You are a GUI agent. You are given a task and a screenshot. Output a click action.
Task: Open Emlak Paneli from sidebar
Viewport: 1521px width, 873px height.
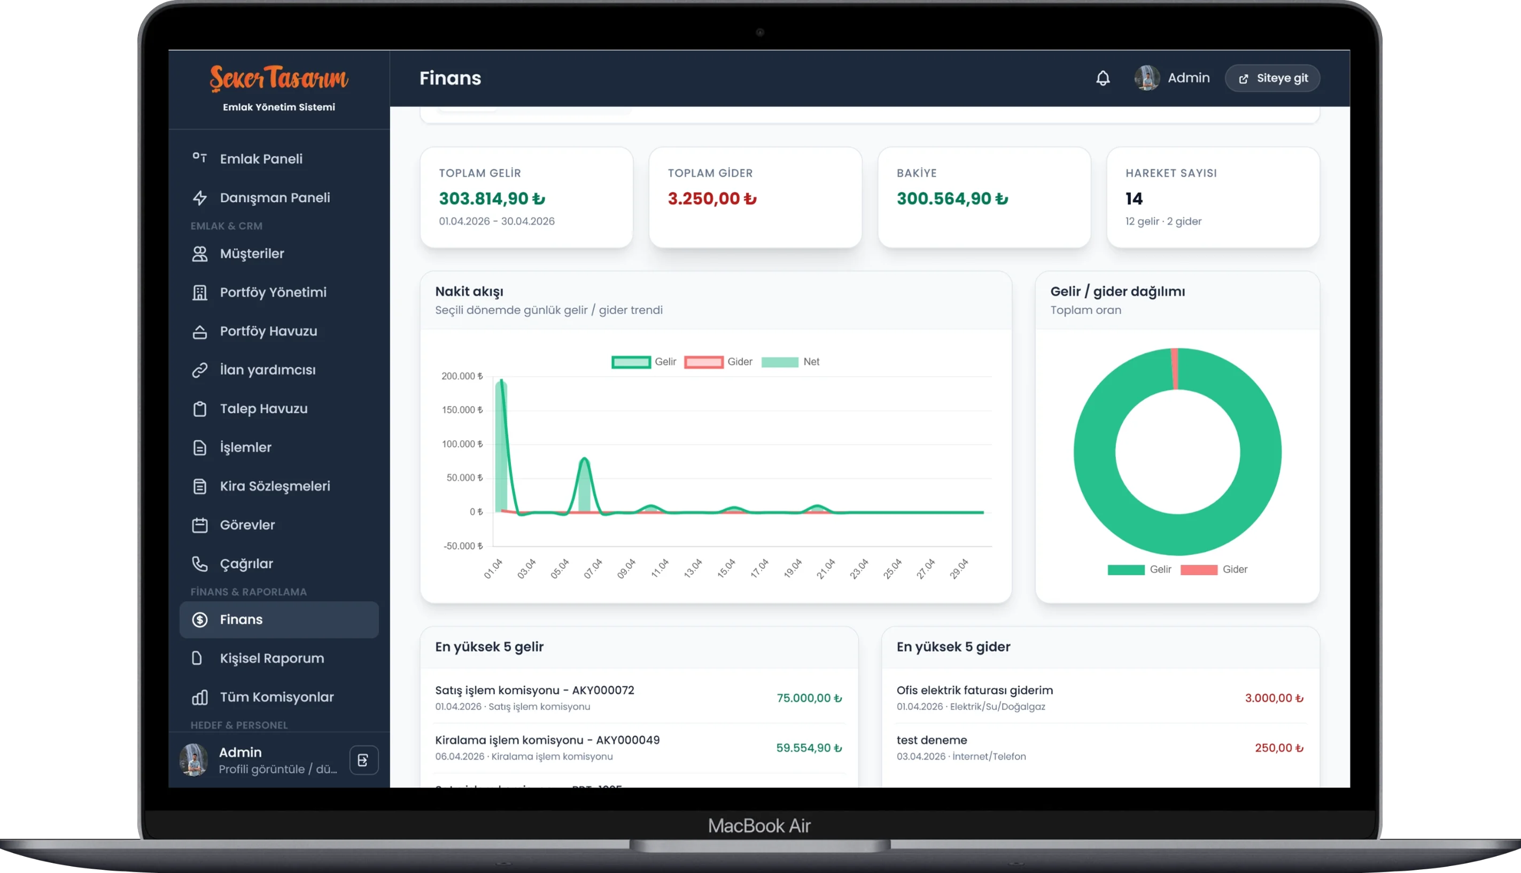pyautogui.click(x=279, y=159)
